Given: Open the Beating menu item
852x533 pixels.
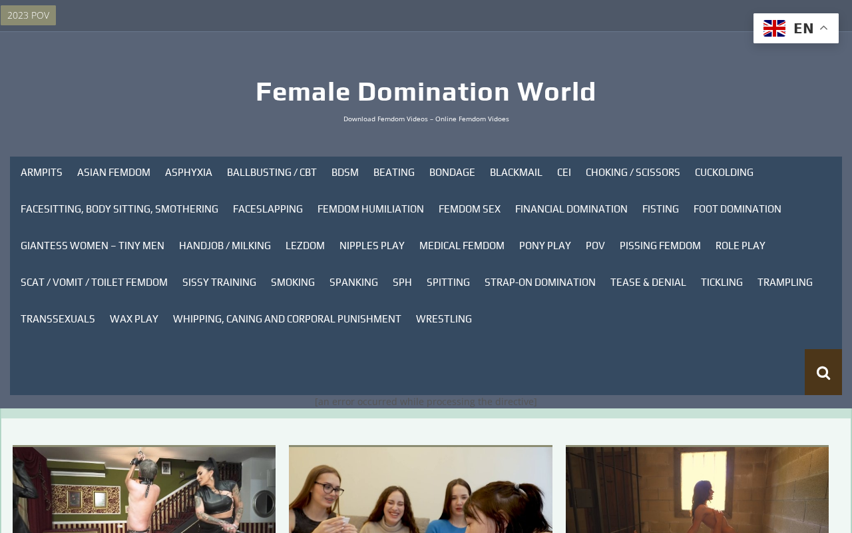Looking at the screenshot, I should tap(394, 173).
